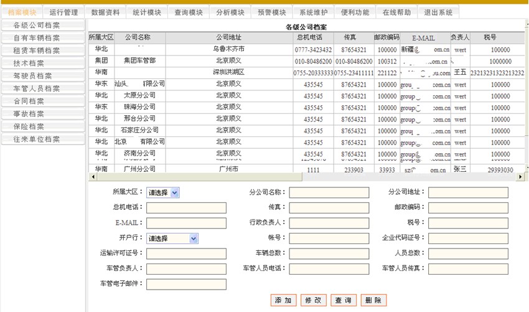Open 各级公司档案 in the sidebar

(43, 26)
